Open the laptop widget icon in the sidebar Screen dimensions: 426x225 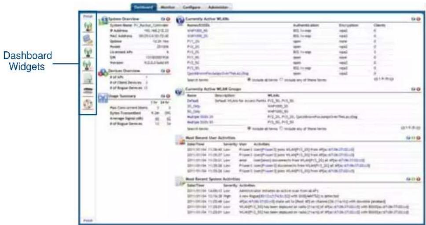88,40
